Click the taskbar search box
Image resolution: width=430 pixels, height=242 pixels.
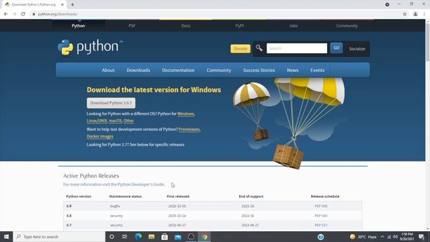[59, 237]
